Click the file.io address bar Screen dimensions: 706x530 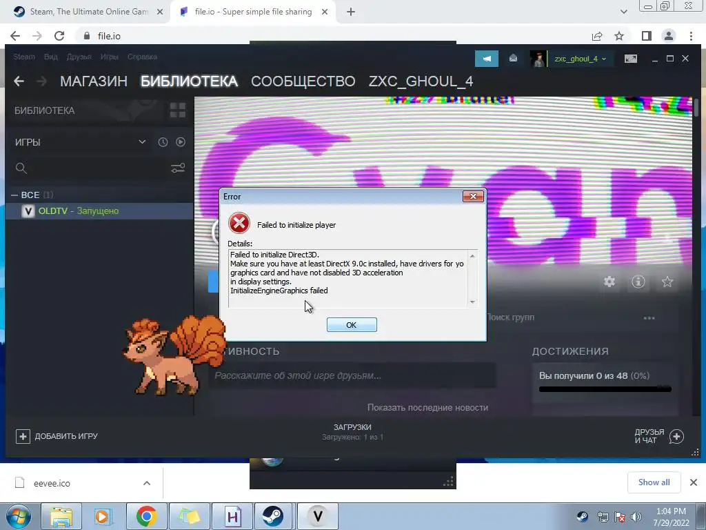click(333, 36)
